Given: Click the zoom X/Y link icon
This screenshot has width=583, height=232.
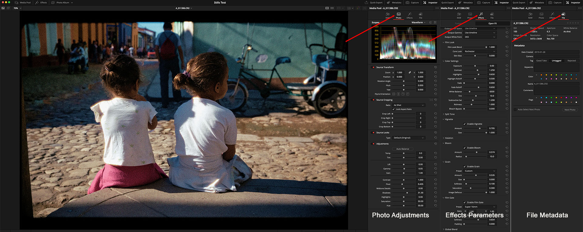Looking at the screenshot, I should [410, 72].
